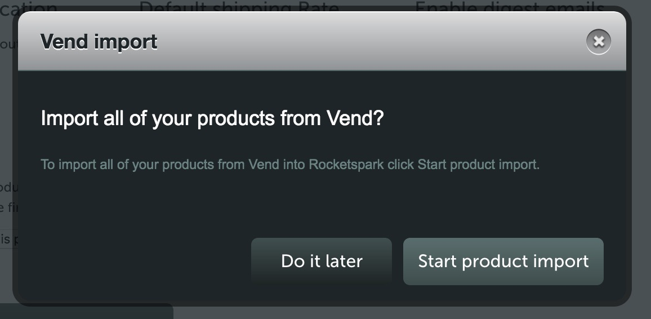Click 'Start product import' phrase in description
The height and width of the screenshot is (319, 651).
coord(478,165)
